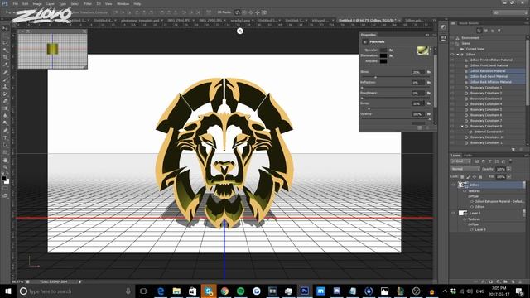Collapse Boundary Constraint 8 children

coord(462,126)
